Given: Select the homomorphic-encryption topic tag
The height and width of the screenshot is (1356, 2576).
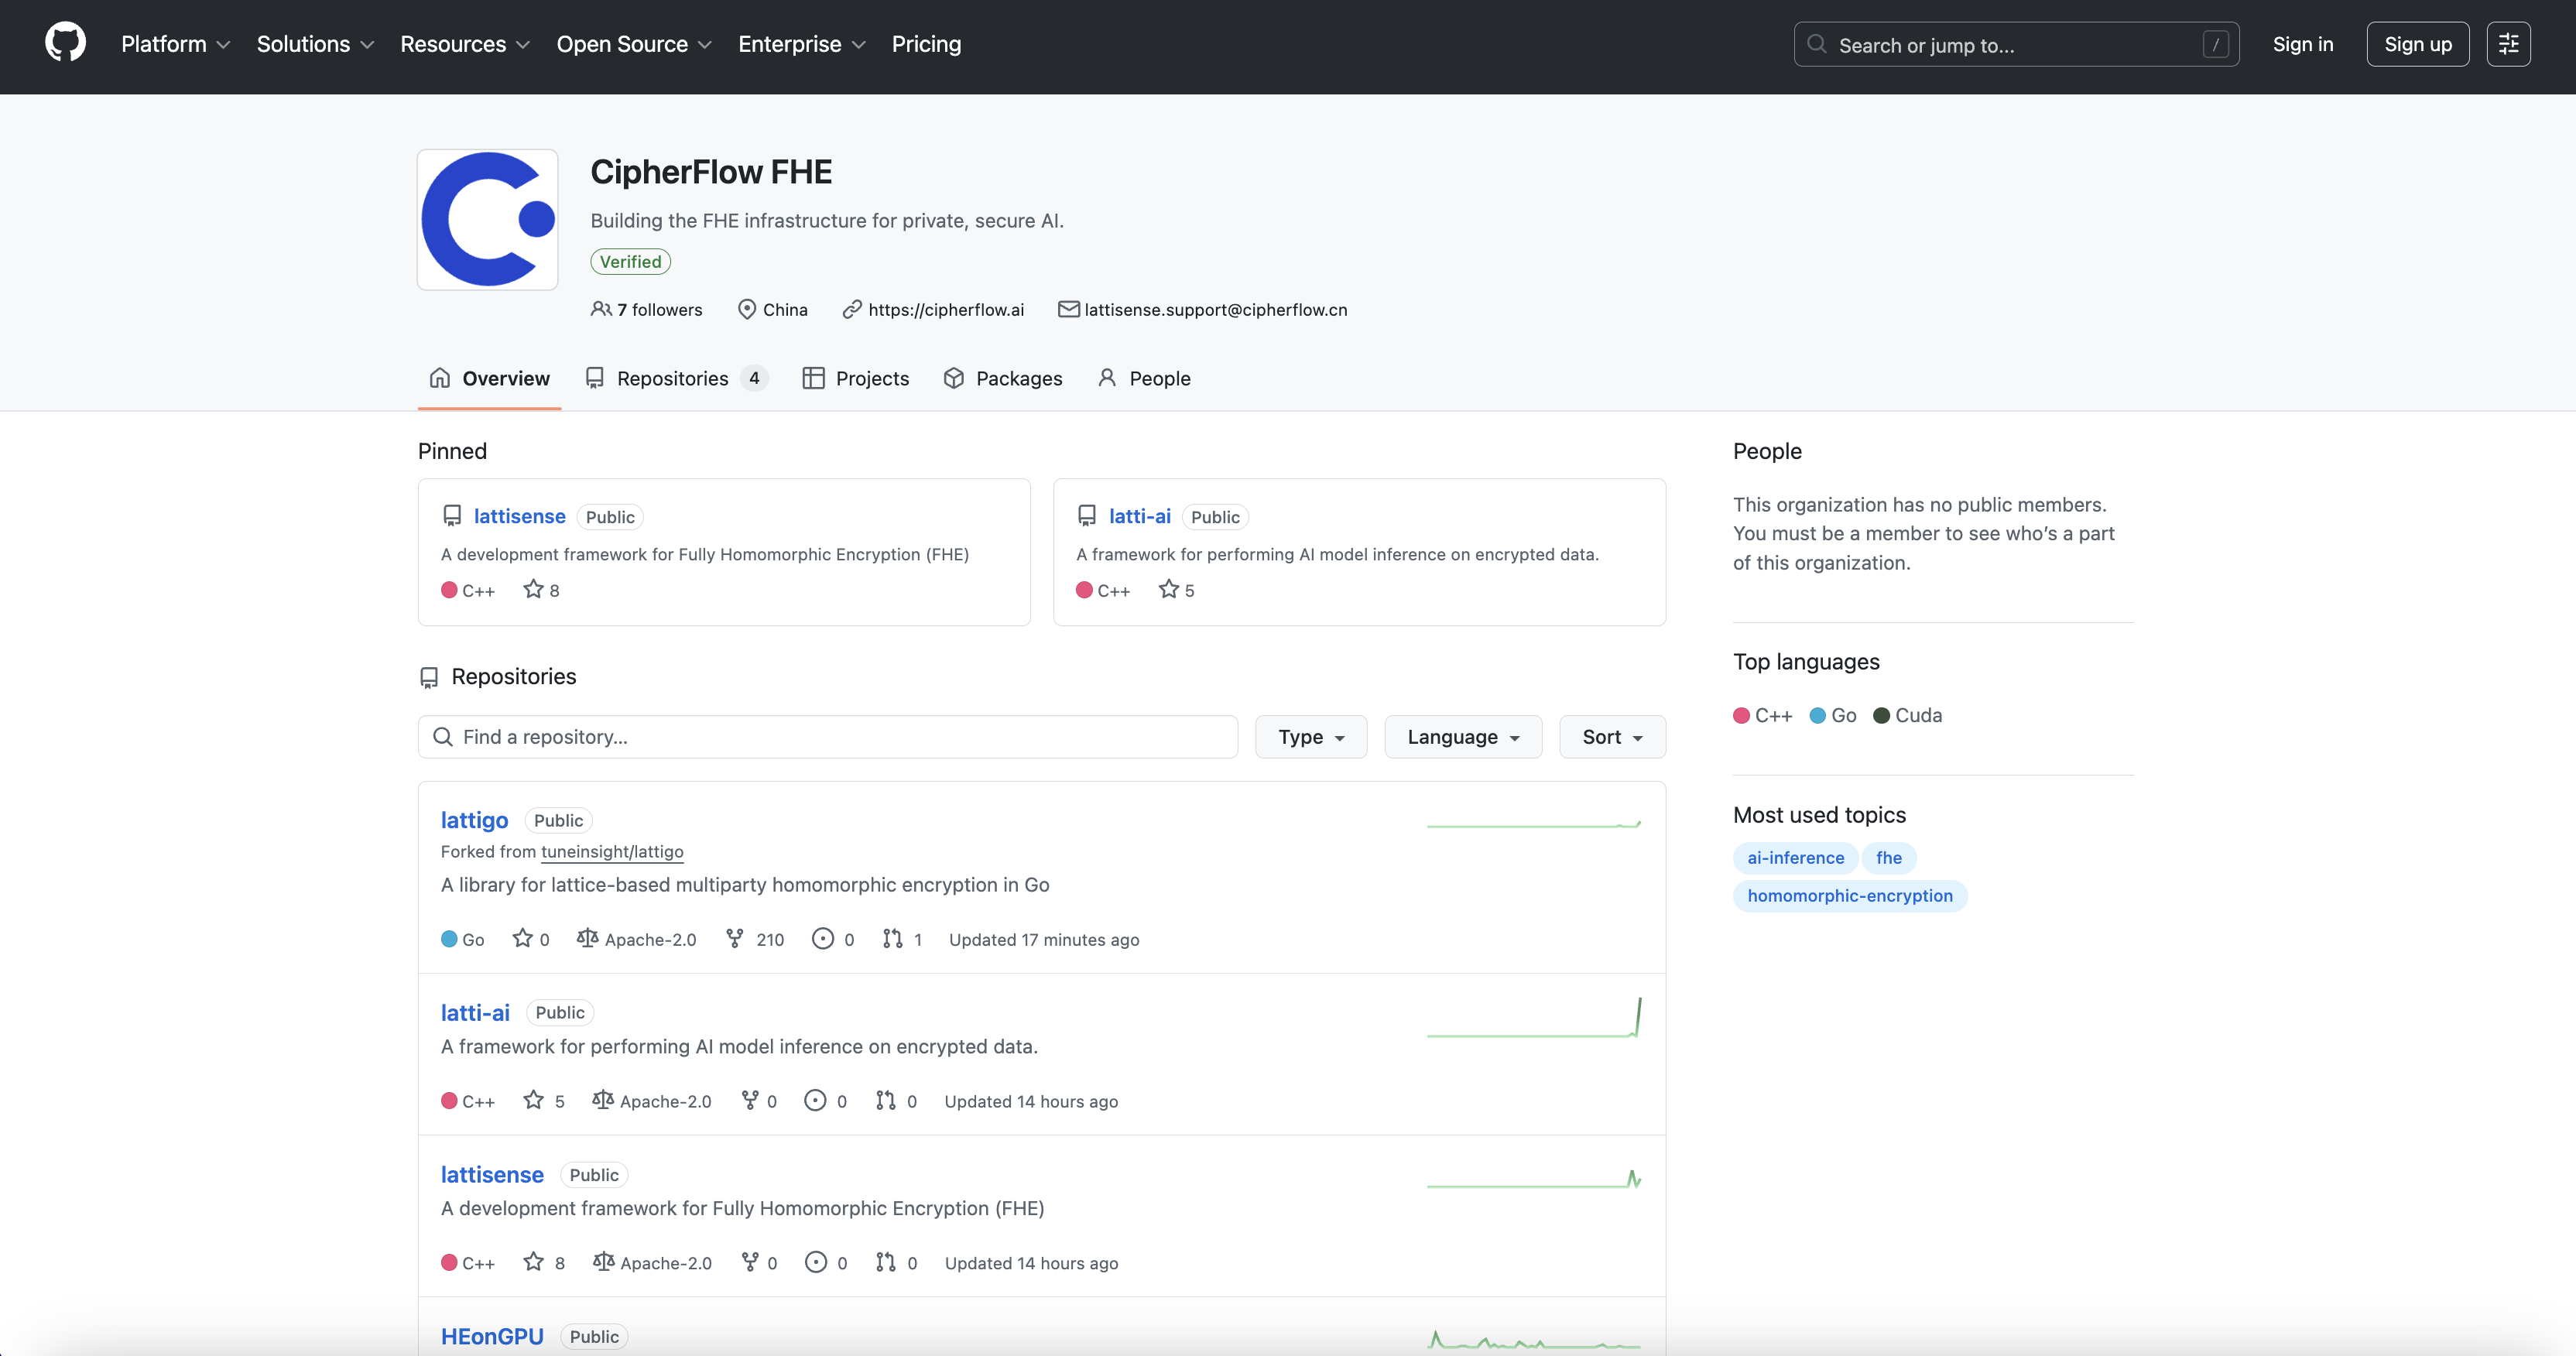Looking at the screenshot, I should [x=1849, y=895].
